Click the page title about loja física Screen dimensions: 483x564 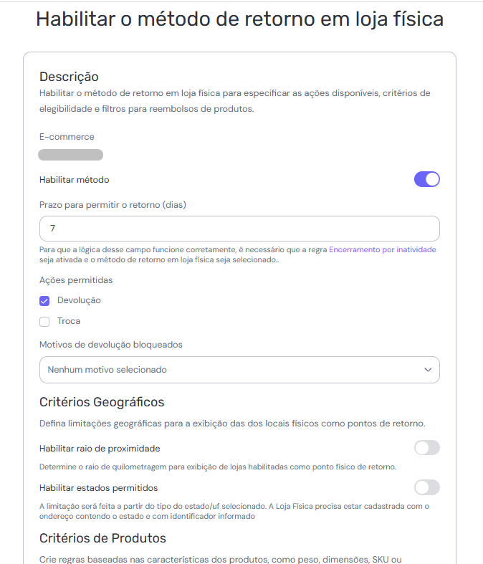(x=239, y=19)
